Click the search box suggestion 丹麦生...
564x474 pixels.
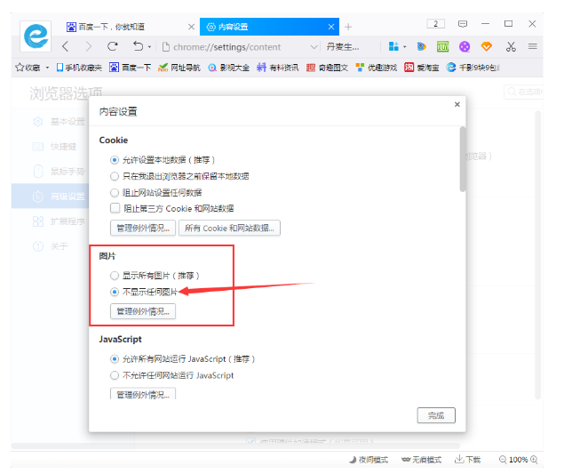(x=343, y=47)
